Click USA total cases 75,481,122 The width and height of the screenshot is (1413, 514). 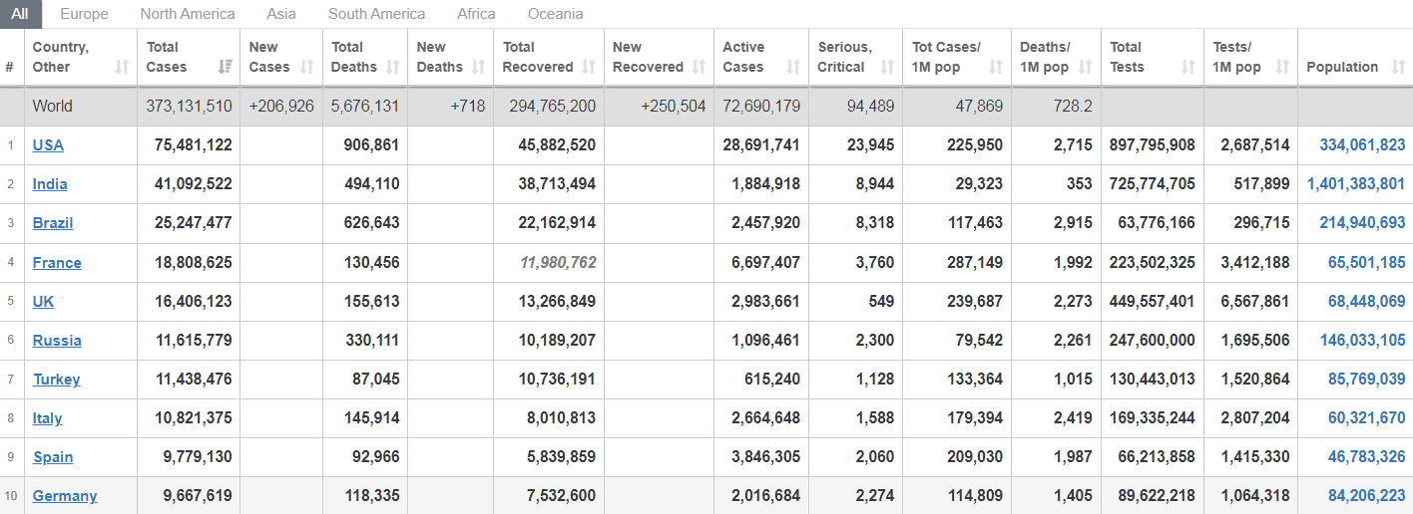tap(194, 145)
